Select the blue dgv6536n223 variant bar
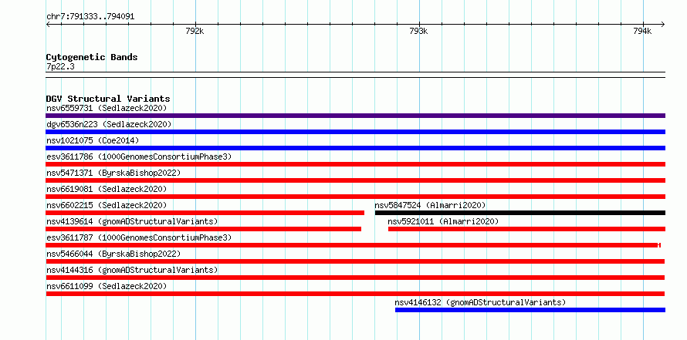 [x=355, y=132]
